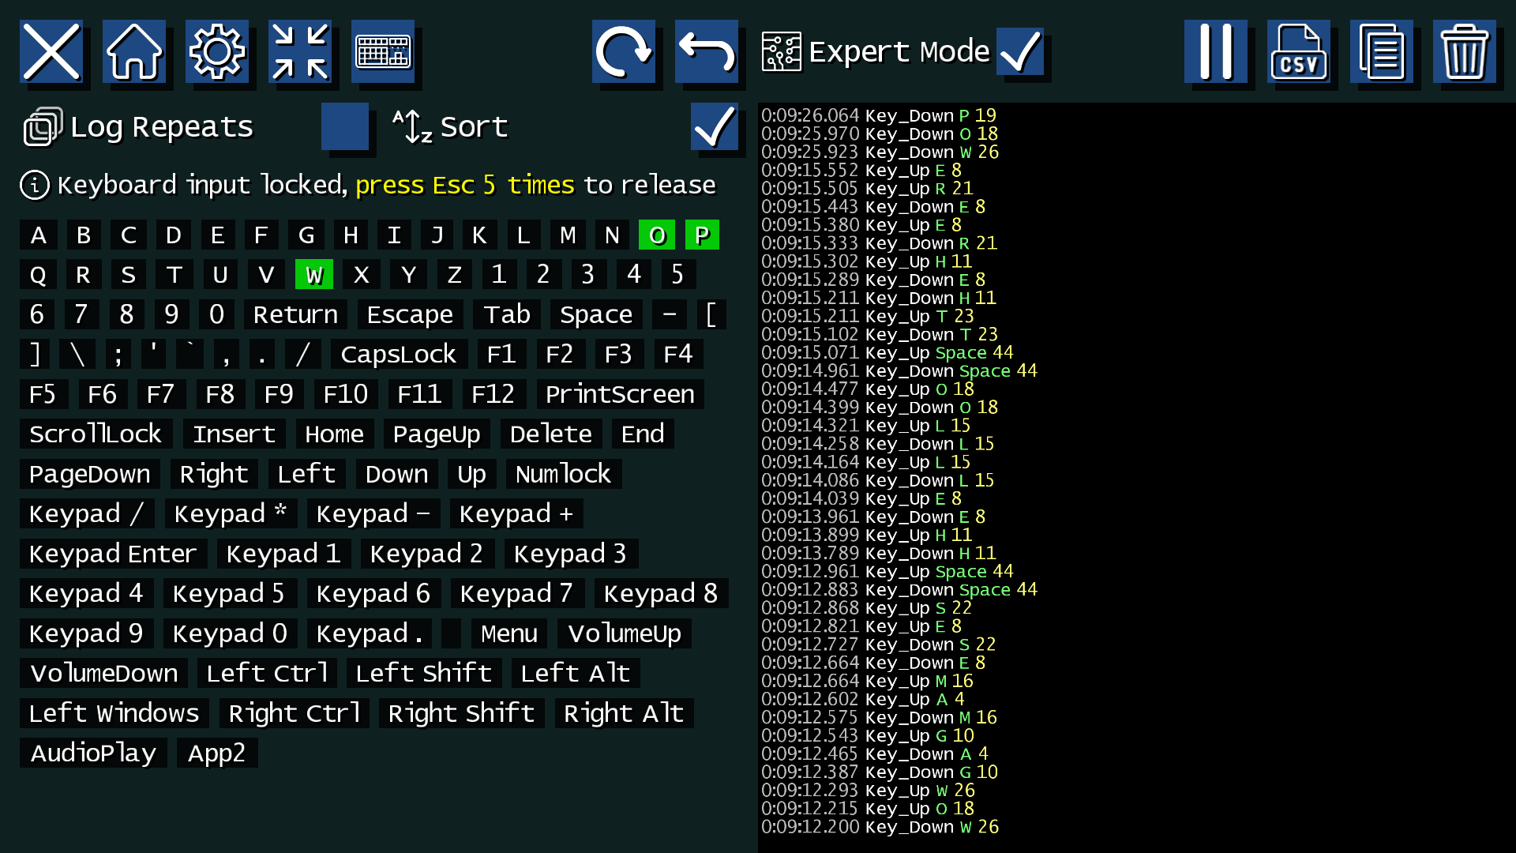The height and width of the screenshot is (853, 1516).
Task: Click the Keypad Enter key tile
Action: pyautogui.click(x=113, y=554)
